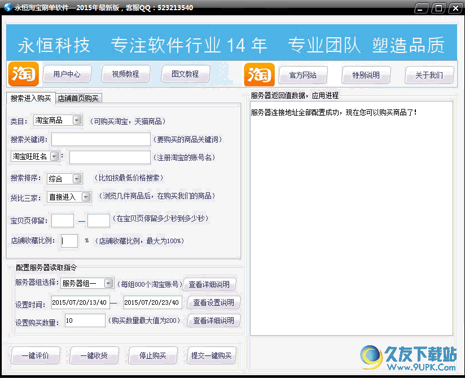Click the 设置购买数量 field showing 10
Image resolution: width=465 pixels, height=378 pixels.
click(x=85, y=320)
